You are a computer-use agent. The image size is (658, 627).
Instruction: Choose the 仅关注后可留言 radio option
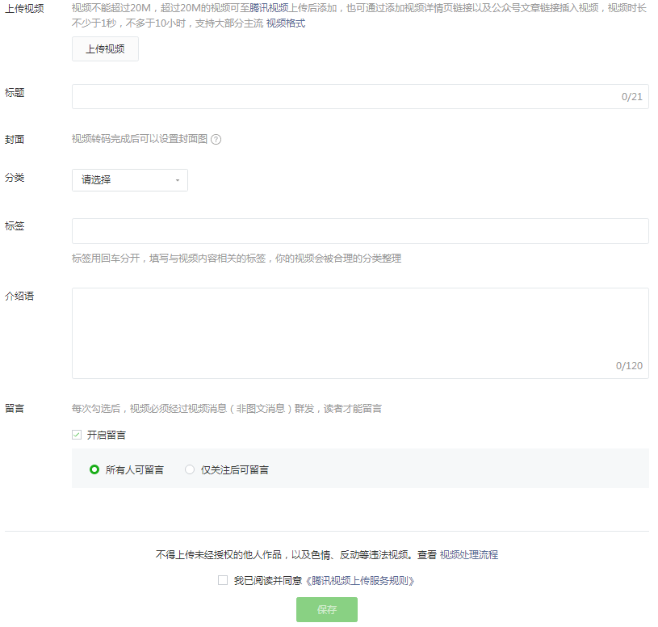190,469
